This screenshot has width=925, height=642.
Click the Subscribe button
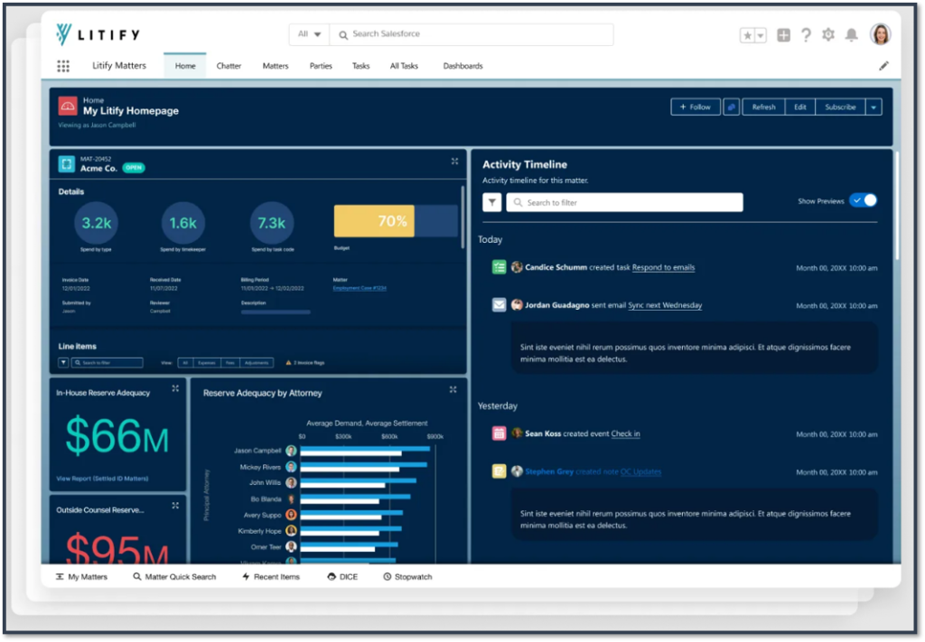point(840,107)
